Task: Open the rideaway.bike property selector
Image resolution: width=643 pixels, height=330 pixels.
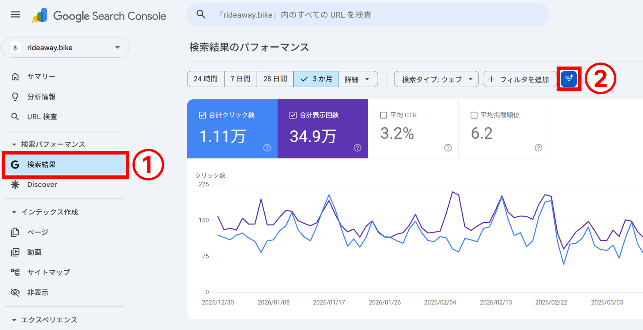Action: click(65, 47)
